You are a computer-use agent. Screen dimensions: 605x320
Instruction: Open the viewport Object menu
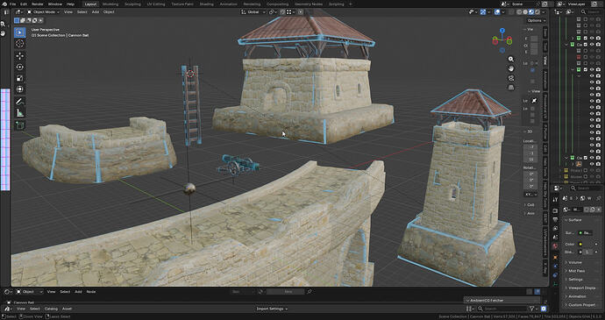pyautogui.click(x=109, y=12)
